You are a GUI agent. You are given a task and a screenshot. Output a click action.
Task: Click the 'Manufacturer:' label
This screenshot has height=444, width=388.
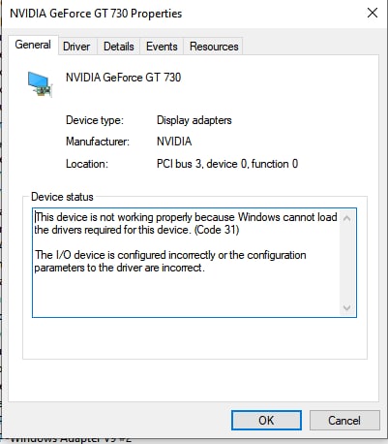pos(98,142)
